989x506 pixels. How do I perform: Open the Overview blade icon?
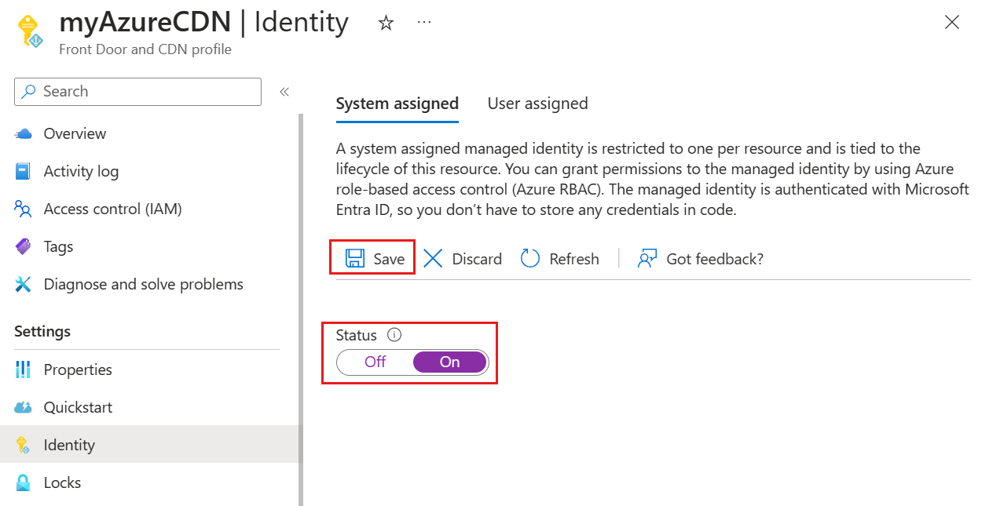[x=24, y=133]
